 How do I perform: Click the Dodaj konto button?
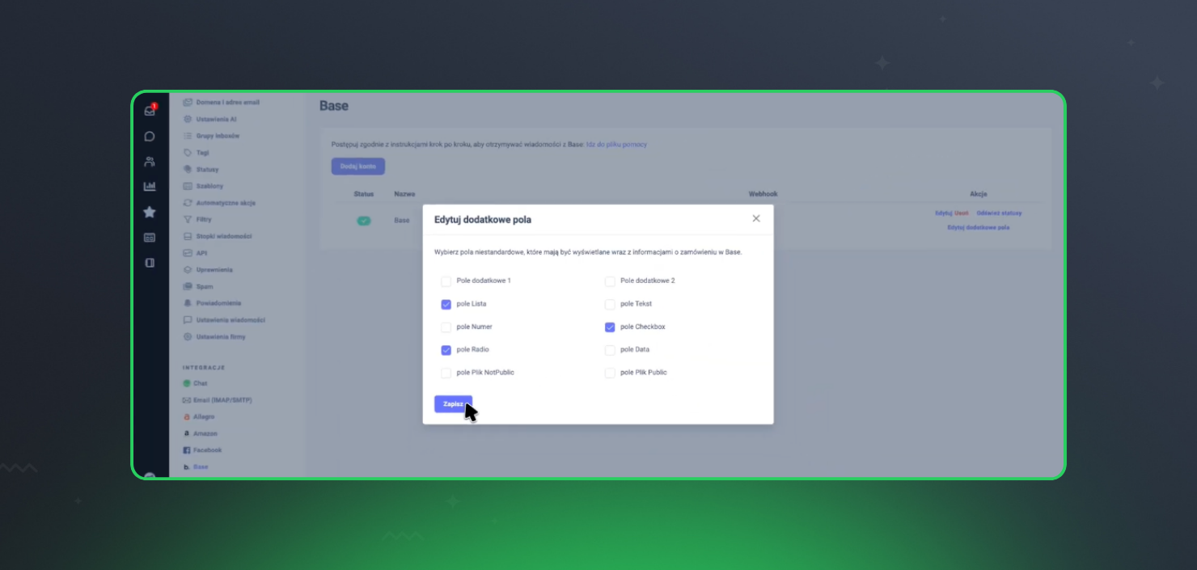pyautogui.click(x=357, y=167)
